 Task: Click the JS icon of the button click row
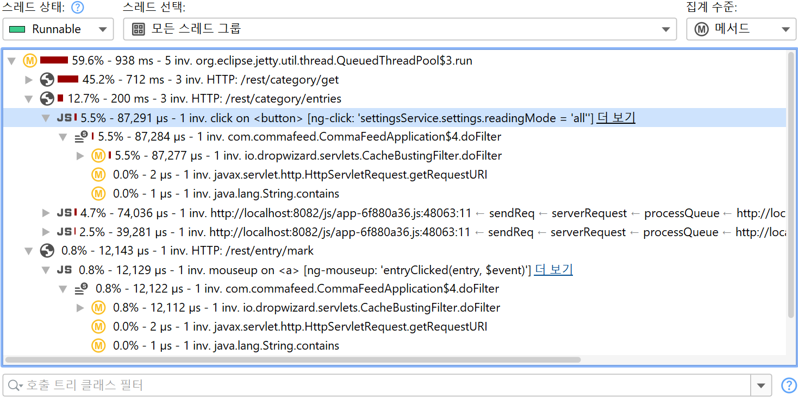coord(64,118)
